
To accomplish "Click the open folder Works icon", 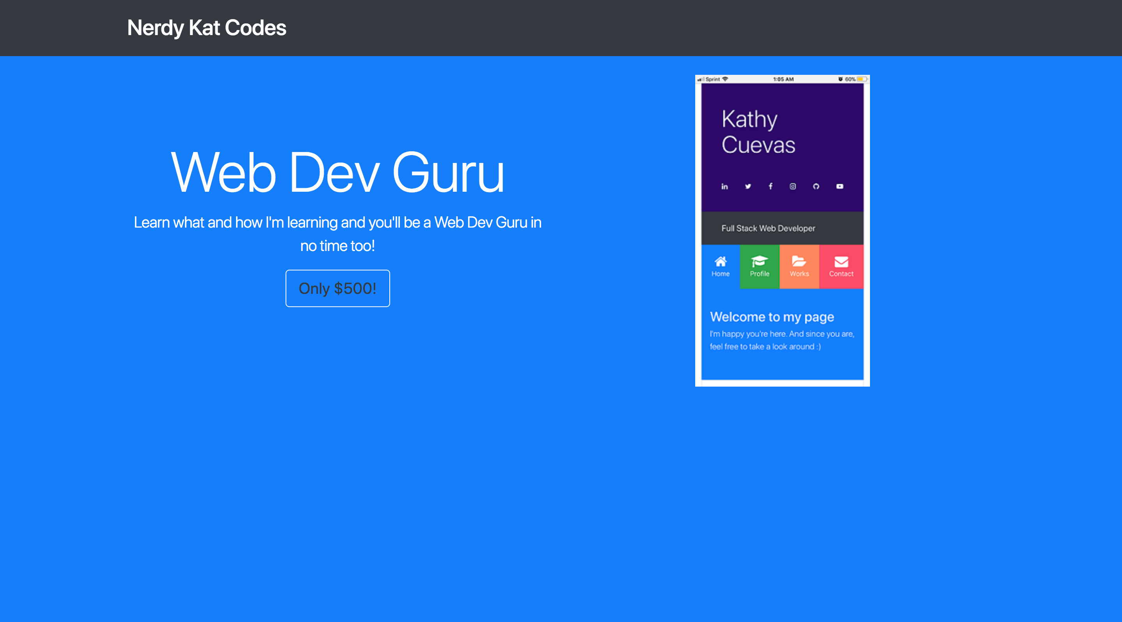I will click(799, 262).
